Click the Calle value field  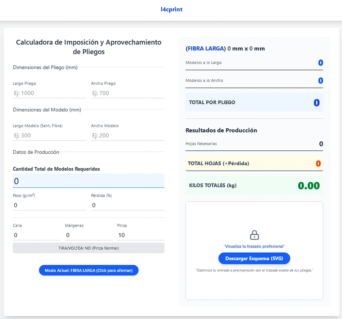[x=36, y=235]
